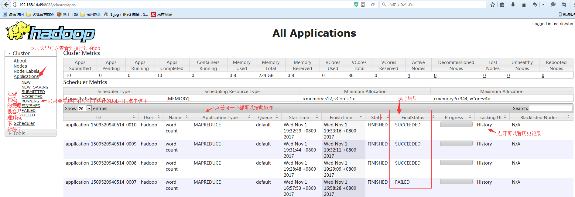Open the chat bubble icon in toolbar
Viewport: 575px width, 197px height.
[x=553, y=5]
